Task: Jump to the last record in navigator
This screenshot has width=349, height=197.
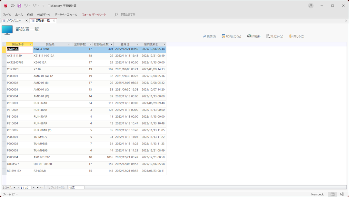Action: pyautogui.click(x=38, y=187)
